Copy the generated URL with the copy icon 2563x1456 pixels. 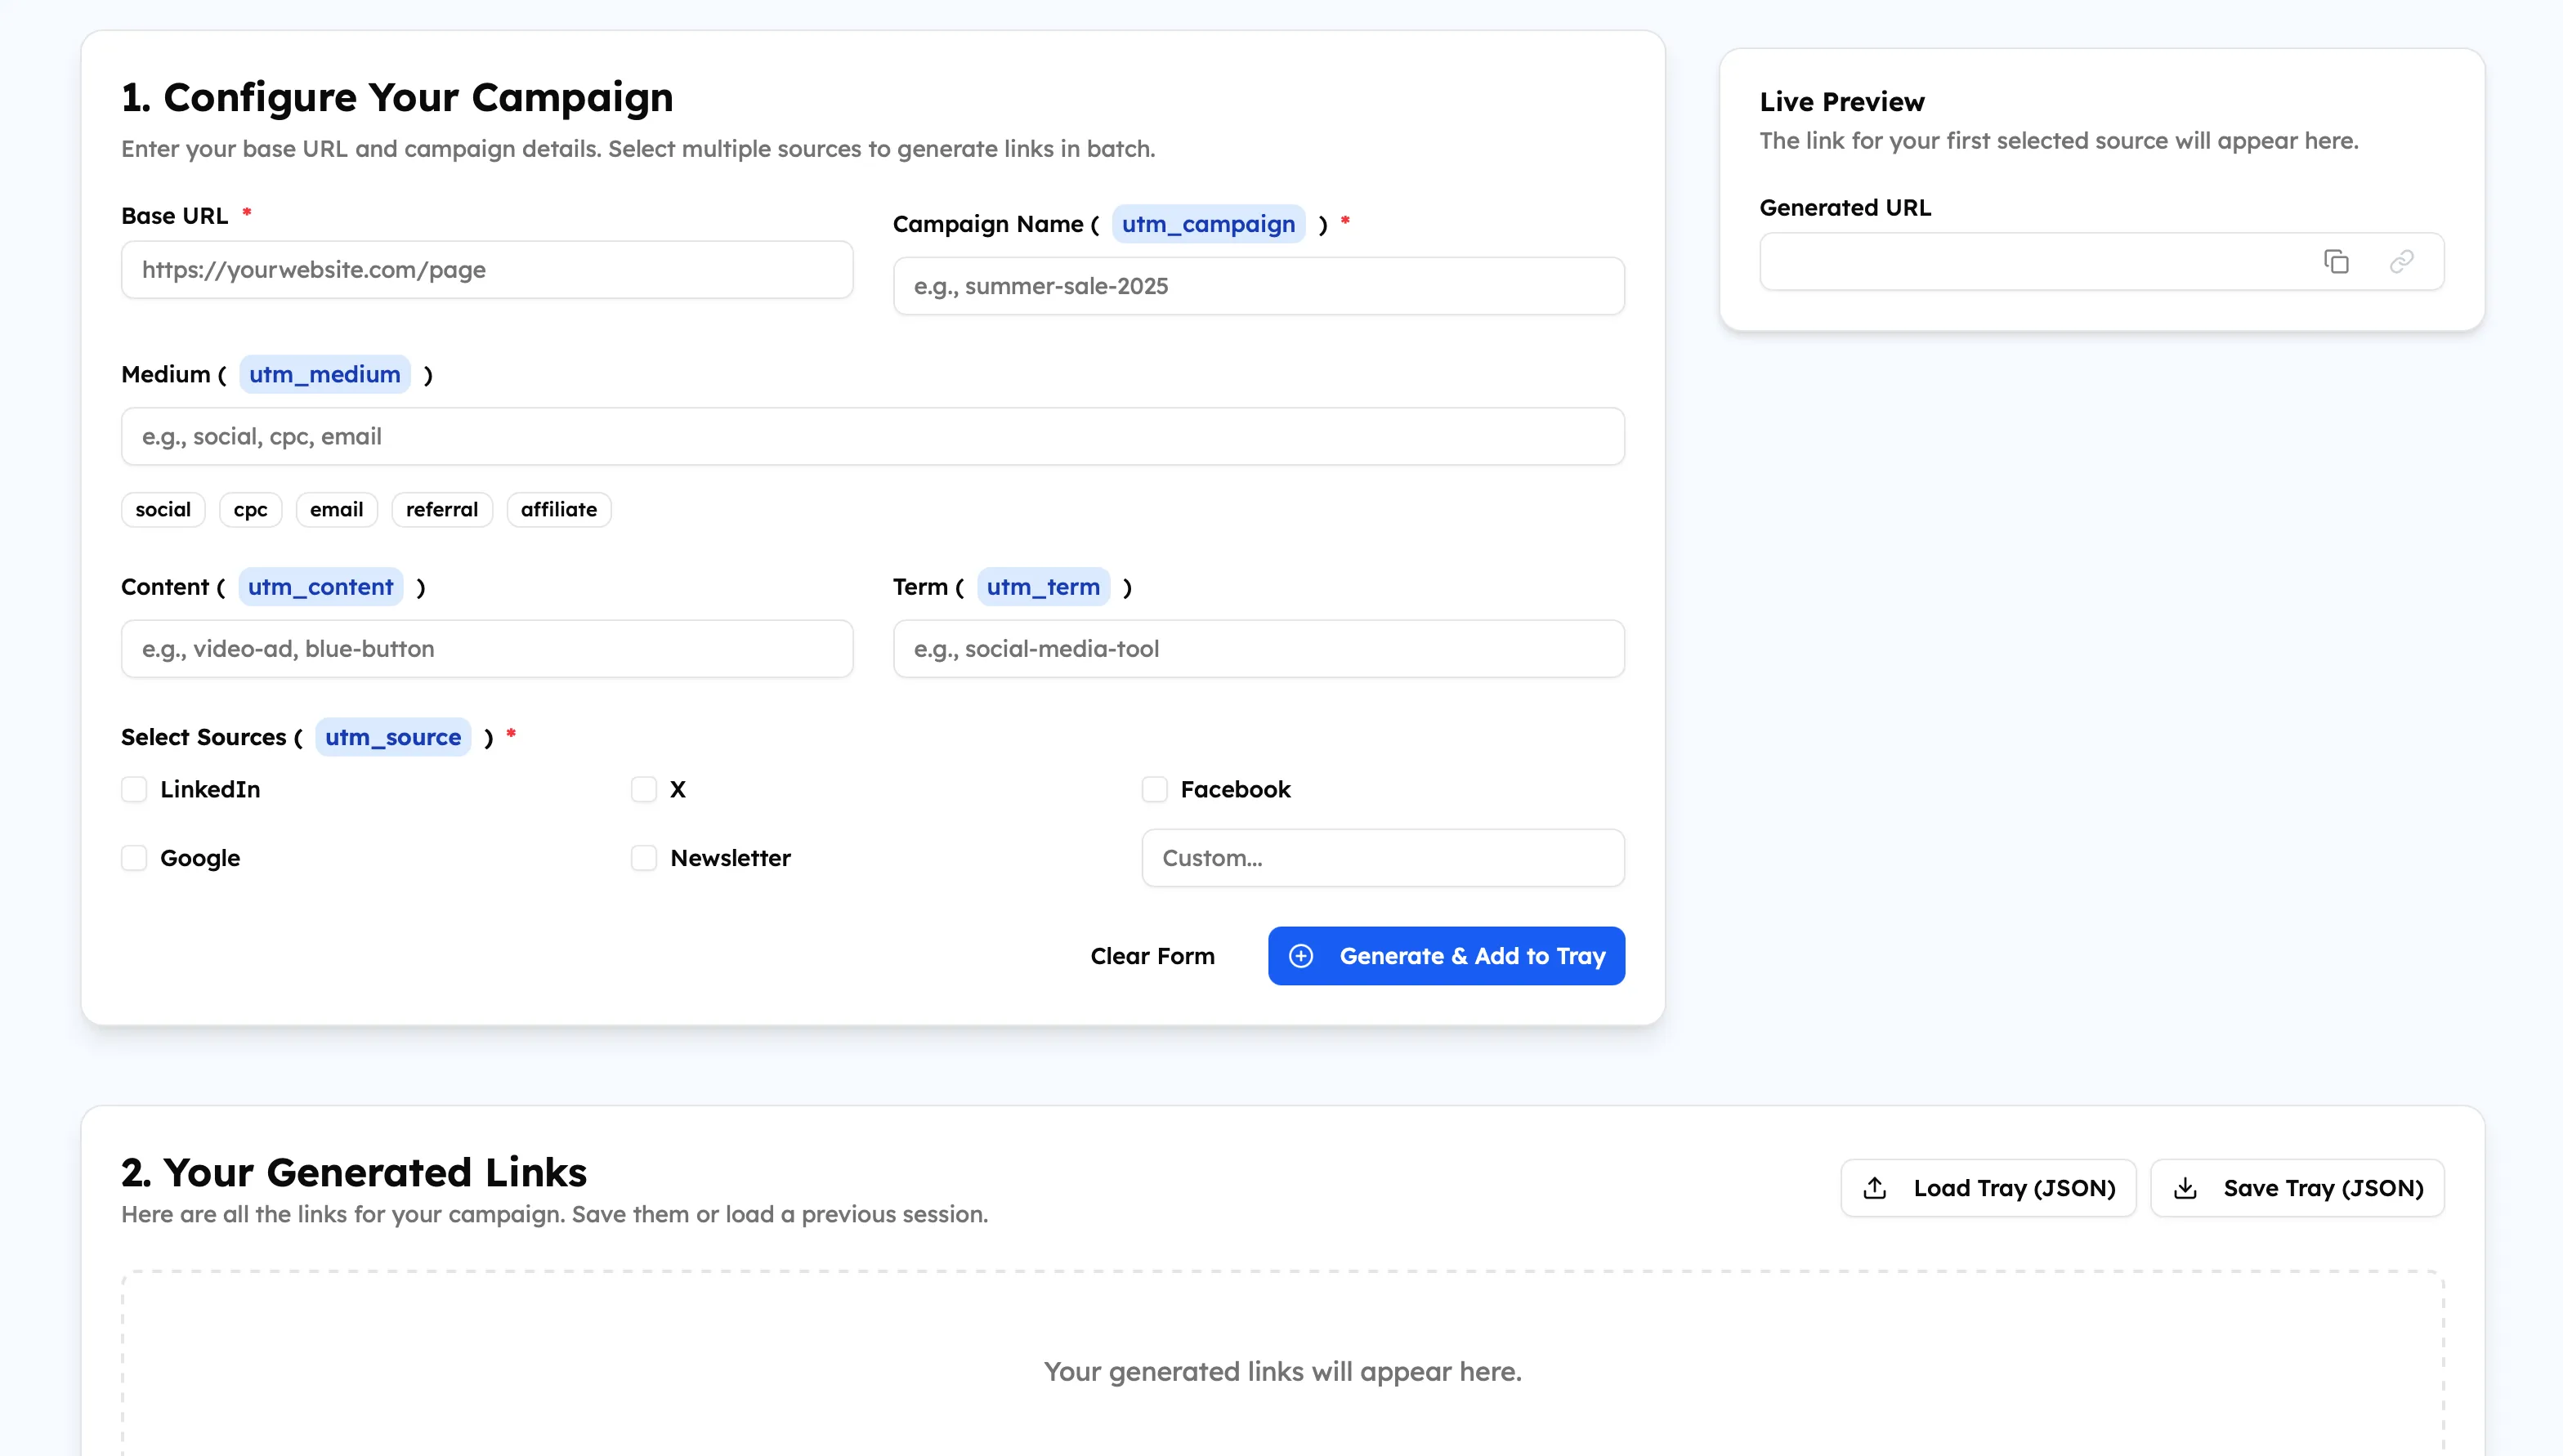(2336, 262)
